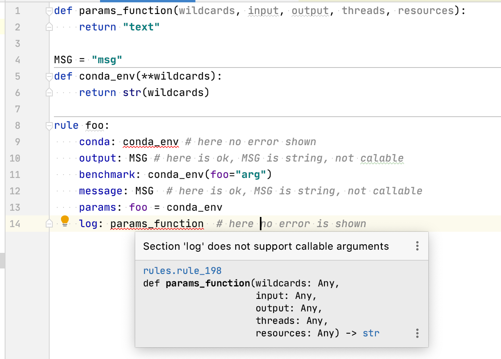Collapse the params_function definition
Viewport: 501px width, 359px height.
click(x=48, y=11)
